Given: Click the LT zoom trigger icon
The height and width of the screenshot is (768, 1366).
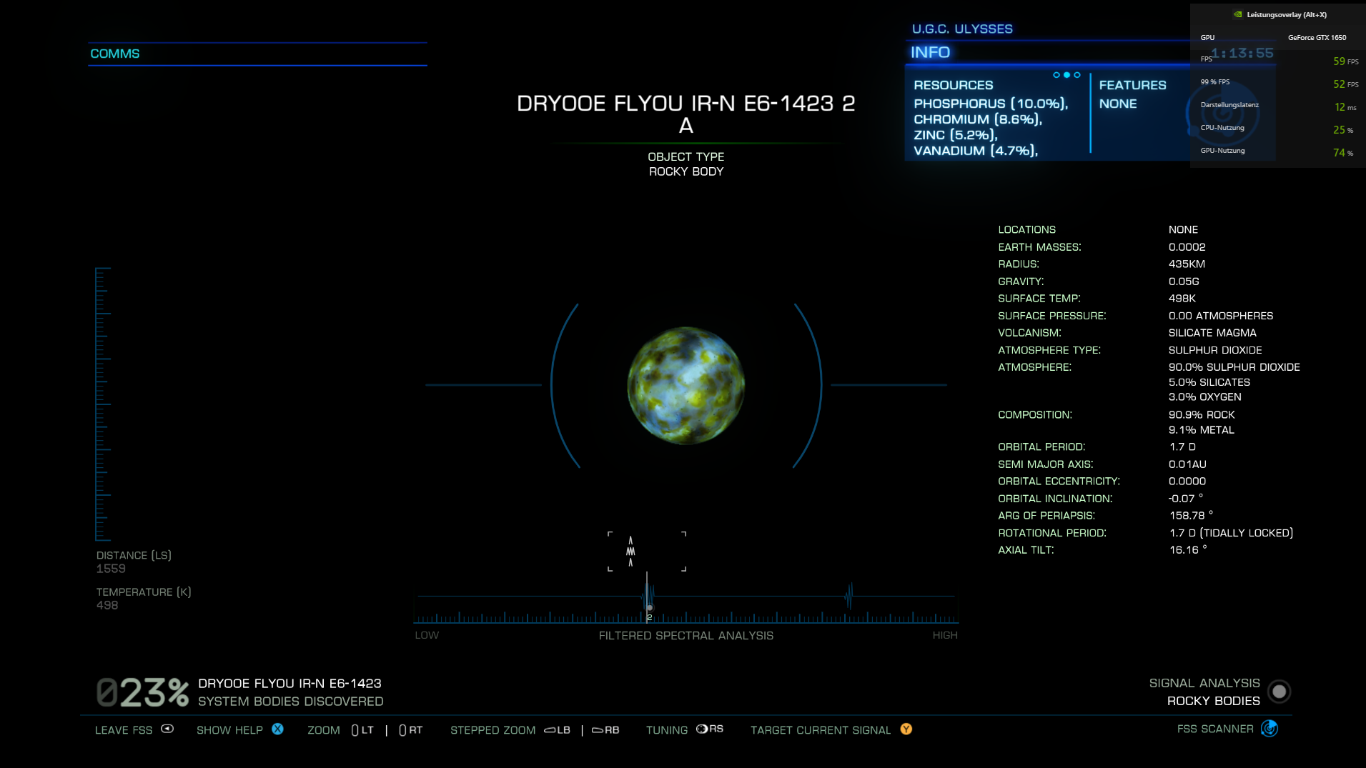Looking at the screenshot, I should pyautogui.click(x=355, y=730).
